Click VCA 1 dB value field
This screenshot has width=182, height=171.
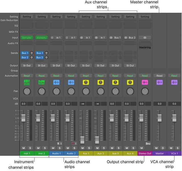(174, 104)
